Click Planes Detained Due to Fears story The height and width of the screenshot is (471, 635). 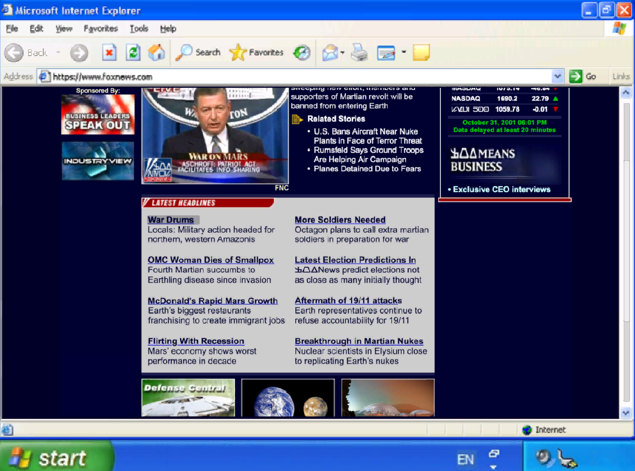tap(367, 169)
